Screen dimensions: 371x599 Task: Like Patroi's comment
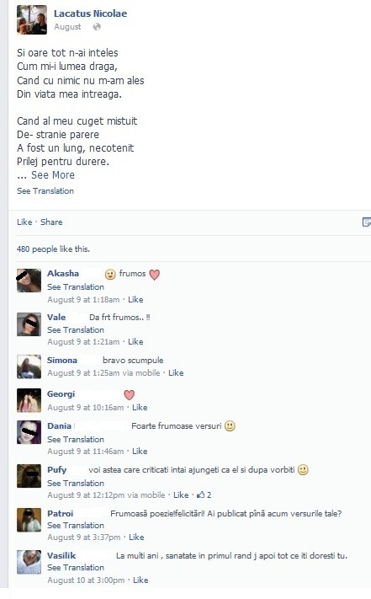click(136, 537)
